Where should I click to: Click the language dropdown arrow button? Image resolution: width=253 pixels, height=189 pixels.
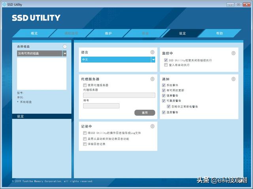pyautogui.click(x=153, y=59)
